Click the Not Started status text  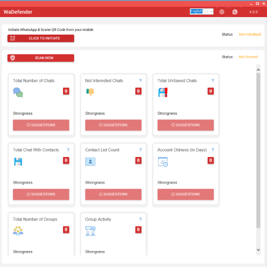[248, 57]
